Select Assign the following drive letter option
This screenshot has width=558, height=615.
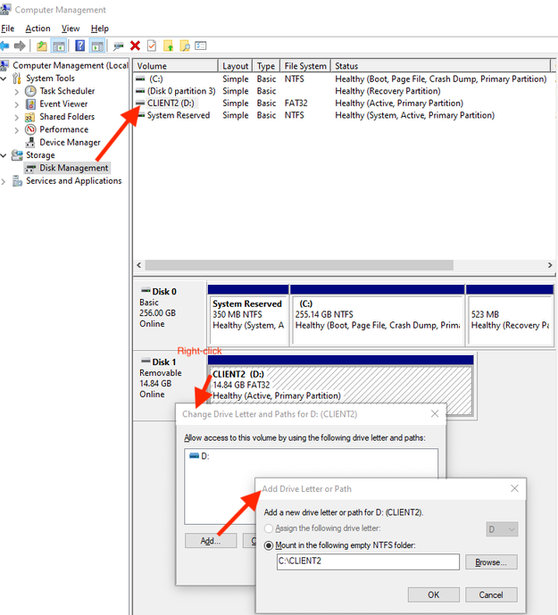pos(269,528)
